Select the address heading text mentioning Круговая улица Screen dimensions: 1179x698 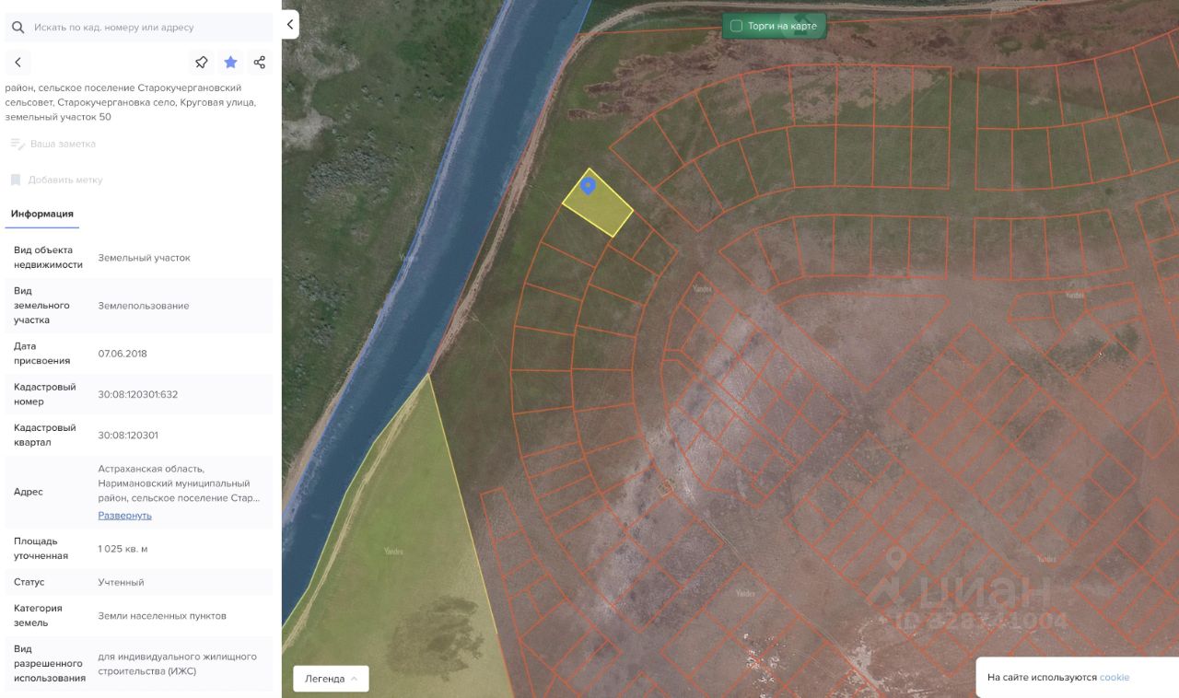coord(131,102)
